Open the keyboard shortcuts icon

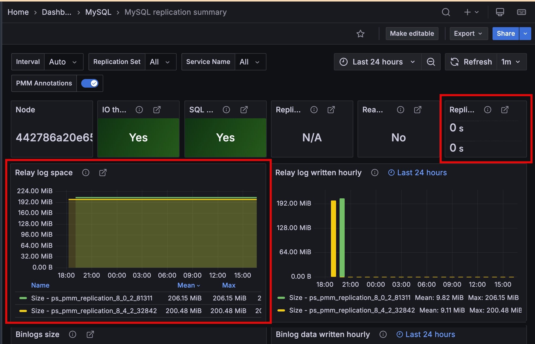(x=521, y=12)
